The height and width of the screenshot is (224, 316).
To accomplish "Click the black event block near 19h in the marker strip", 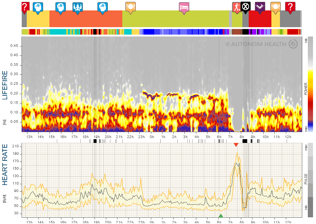I will click(x=95, y=141).
